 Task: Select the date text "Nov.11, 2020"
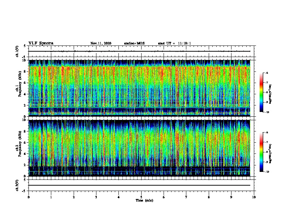[101, 43]
